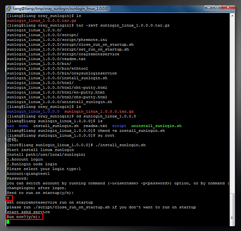
Task: Click the 1.Account login option line
Action: click(25, 159)
